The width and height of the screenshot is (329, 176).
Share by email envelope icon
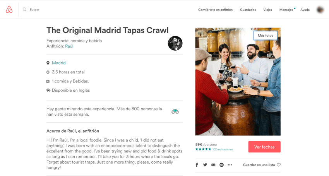213,165
